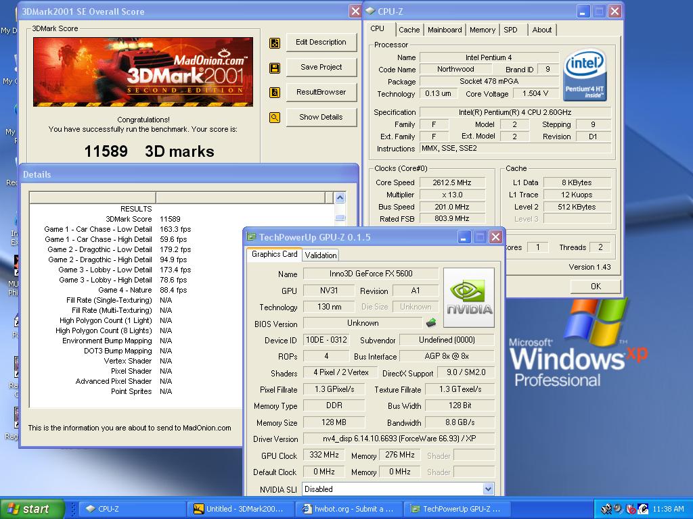
Task: Click the magnifier icon beside Show Details
Action: coord(275,118)
